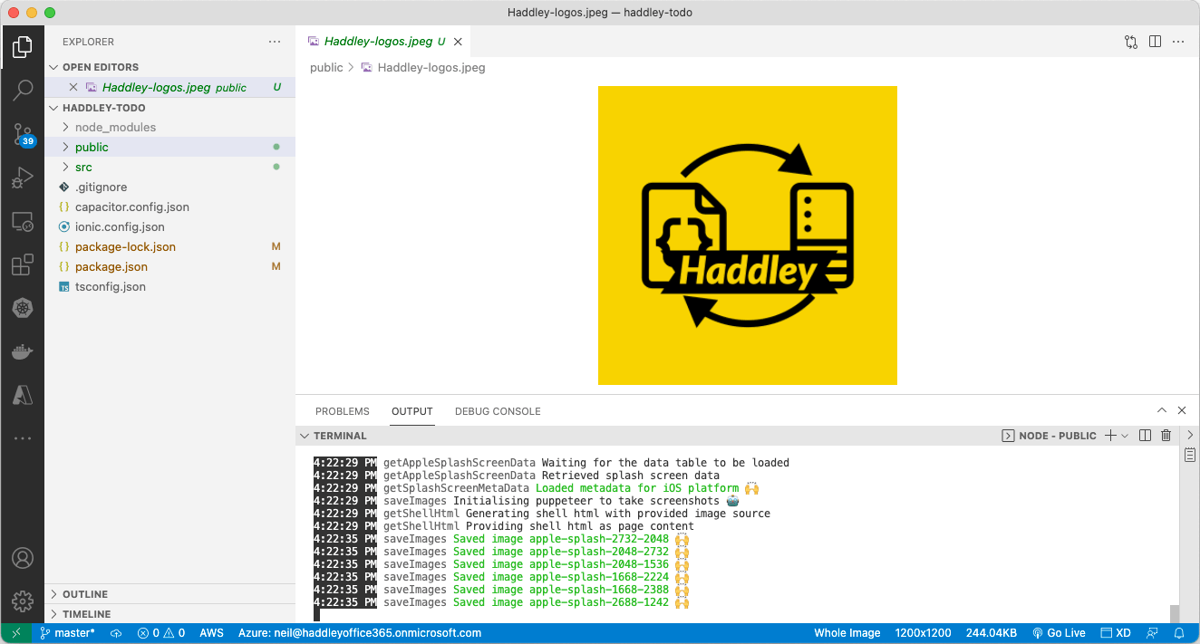Screen dimensions: 1200x644
Task: Click the terminal scrollbar thumb
Action: [x=1175, y=613]
